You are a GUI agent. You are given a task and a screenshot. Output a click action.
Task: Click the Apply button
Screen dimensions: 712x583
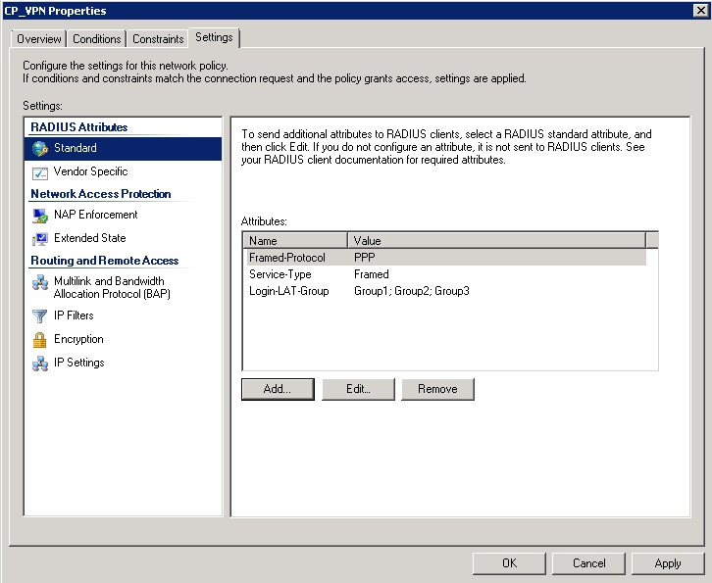click(x=668, y=563)
